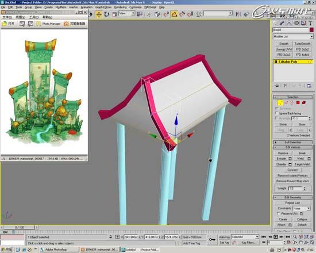Select the Move tool in the main toolbar

pyautogui.click(x=99, y=14)
